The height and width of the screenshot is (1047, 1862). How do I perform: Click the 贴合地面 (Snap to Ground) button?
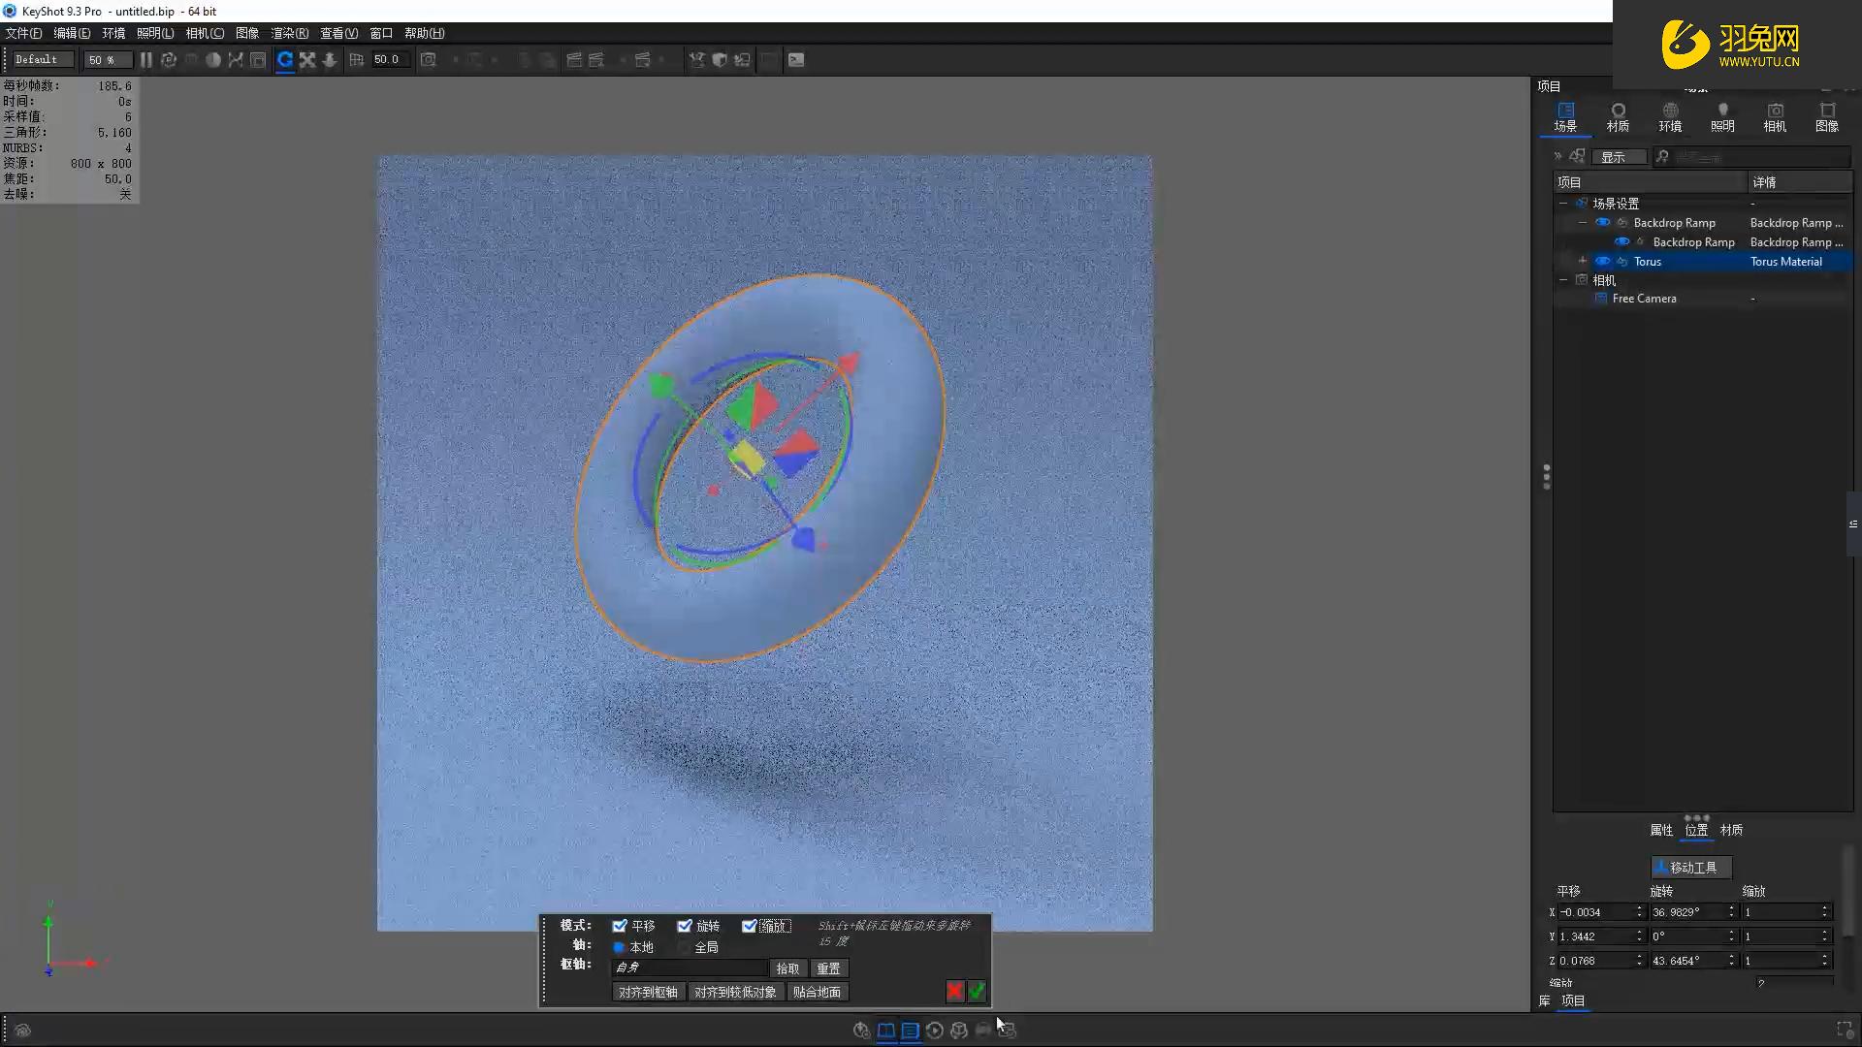tap(817, 991)
